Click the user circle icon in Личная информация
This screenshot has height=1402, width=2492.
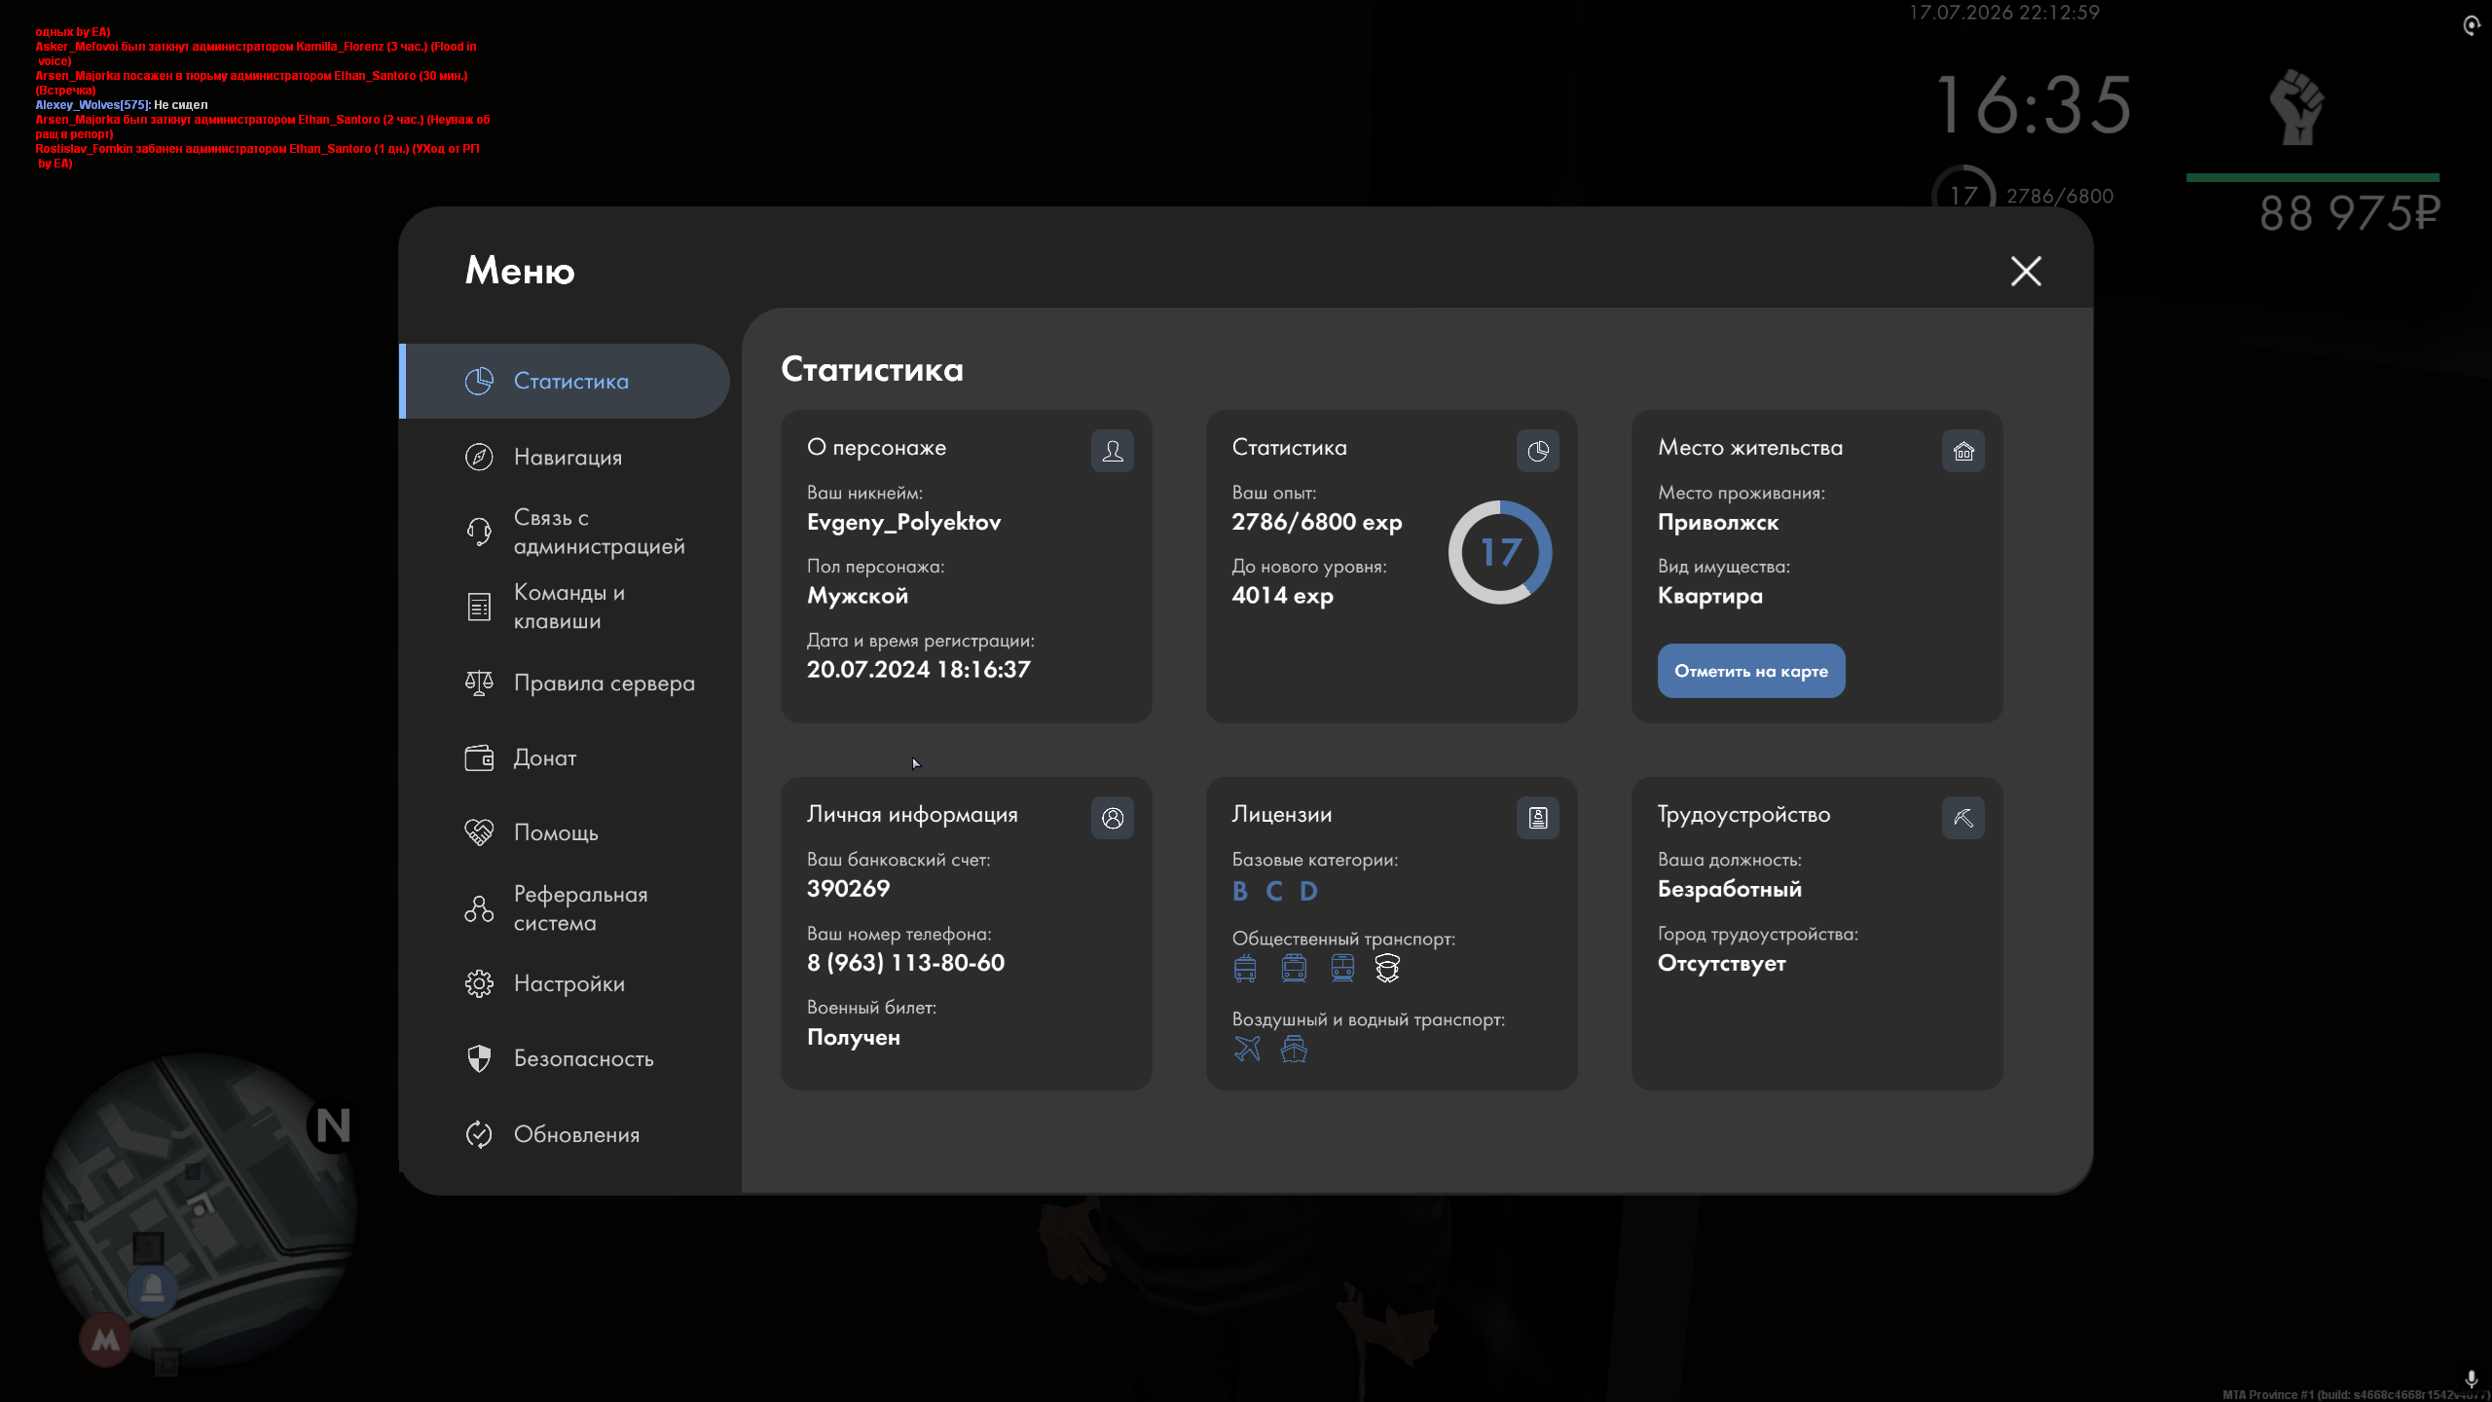coord(1113,818)
